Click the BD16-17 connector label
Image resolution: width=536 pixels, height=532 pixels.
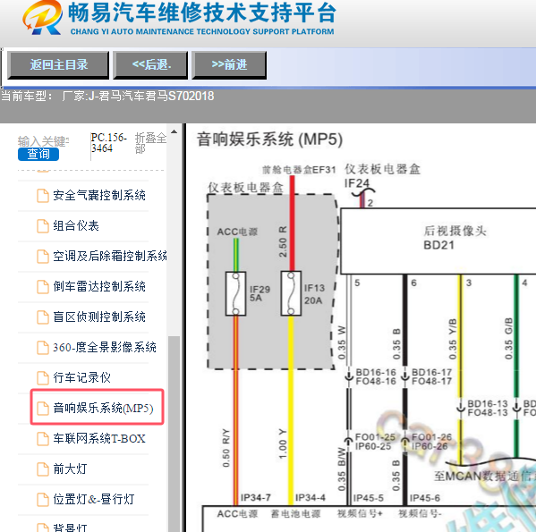[x=431, y=372]
